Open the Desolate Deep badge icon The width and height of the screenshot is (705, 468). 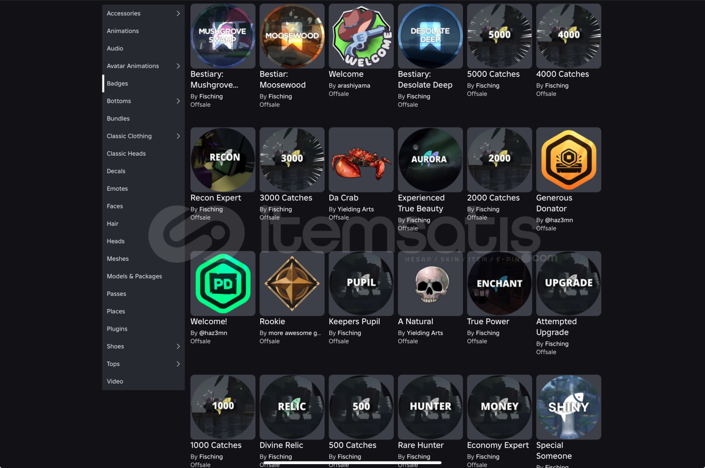pos(430,36)
